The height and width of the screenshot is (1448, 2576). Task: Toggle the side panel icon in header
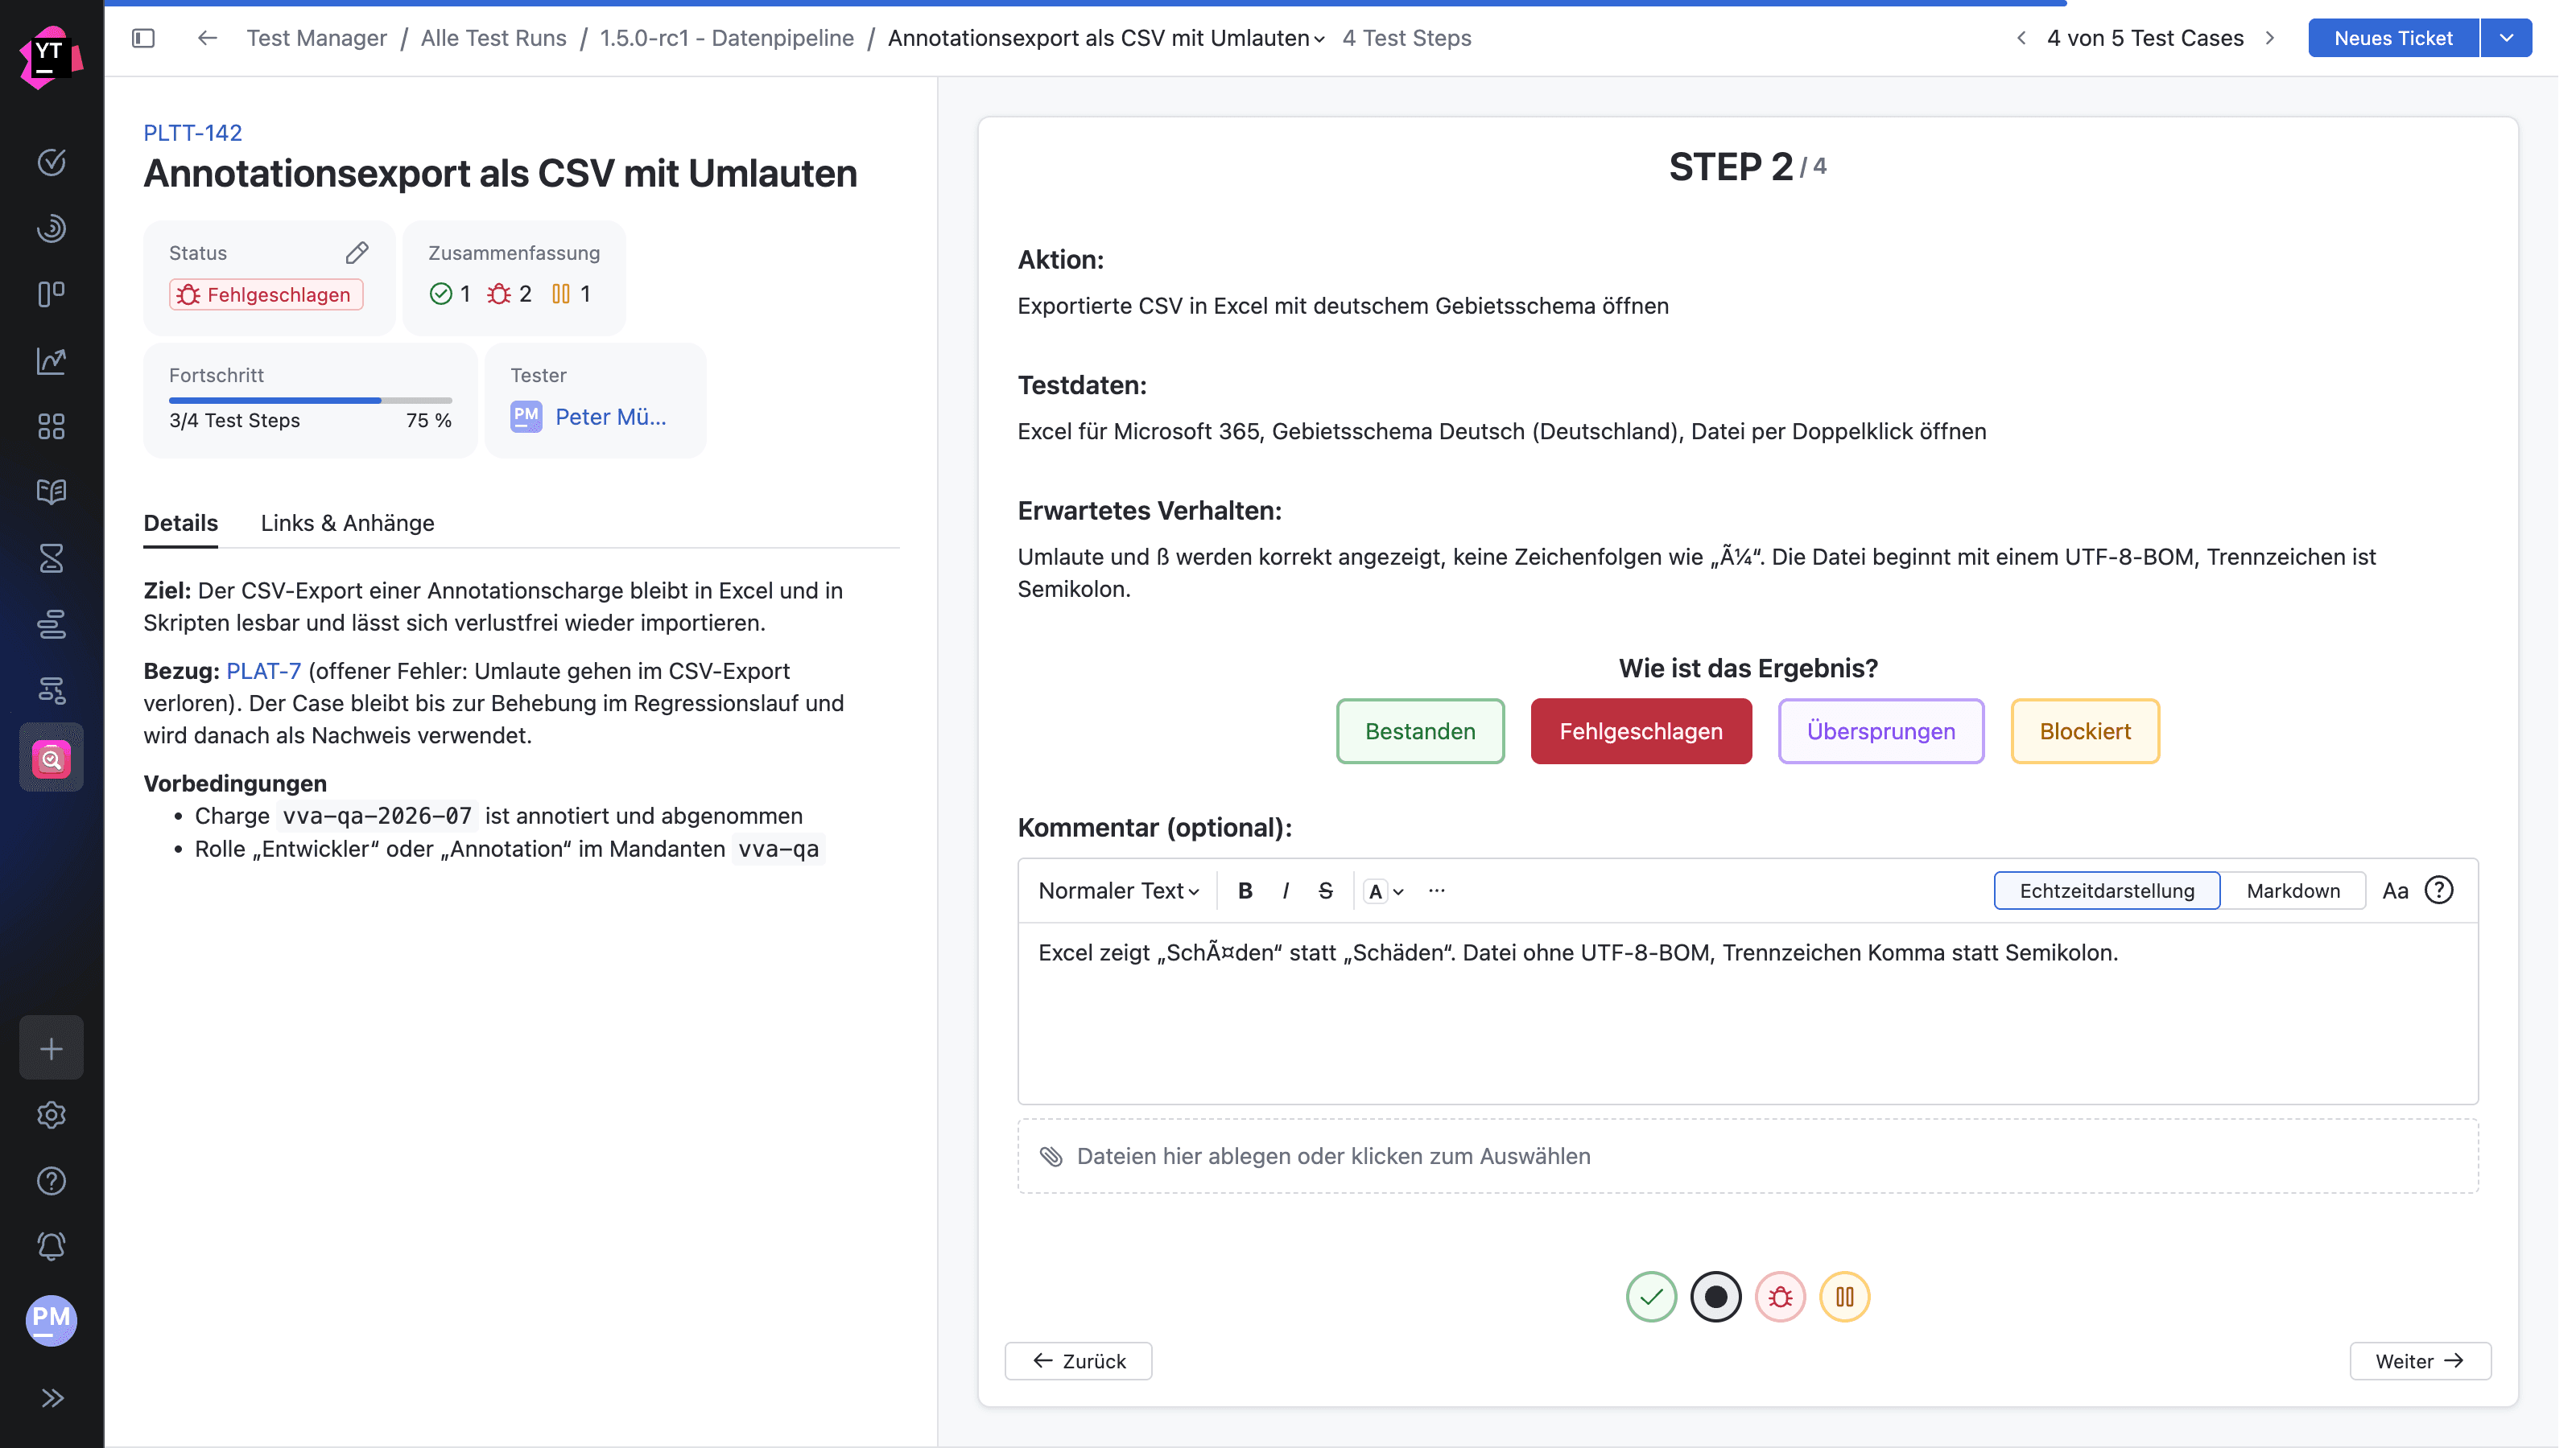pos(143,38)
